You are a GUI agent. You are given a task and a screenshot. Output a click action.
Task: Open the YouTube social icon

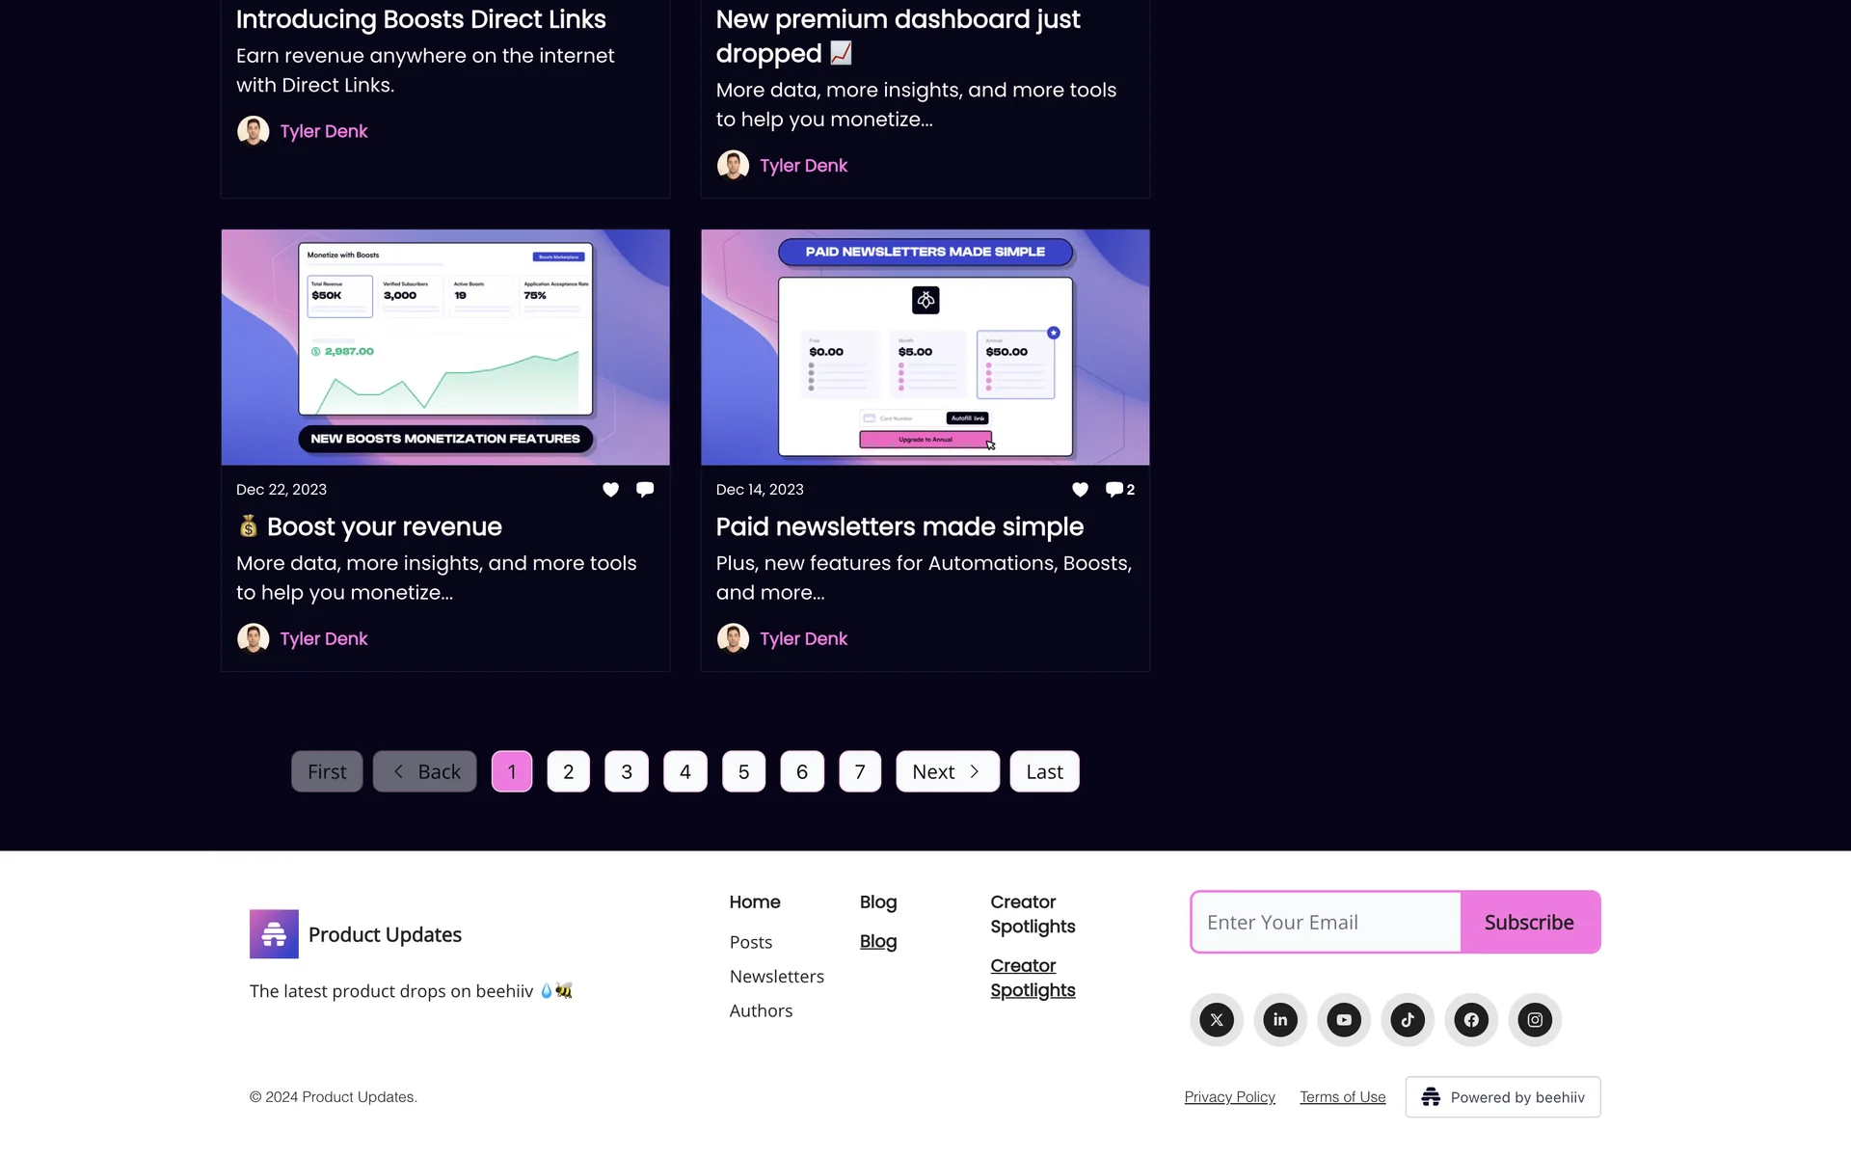[1344, 1019]
